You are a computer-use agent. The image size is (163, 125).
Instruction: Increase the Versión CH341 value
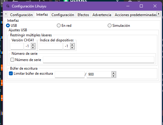tap(33, 45)
